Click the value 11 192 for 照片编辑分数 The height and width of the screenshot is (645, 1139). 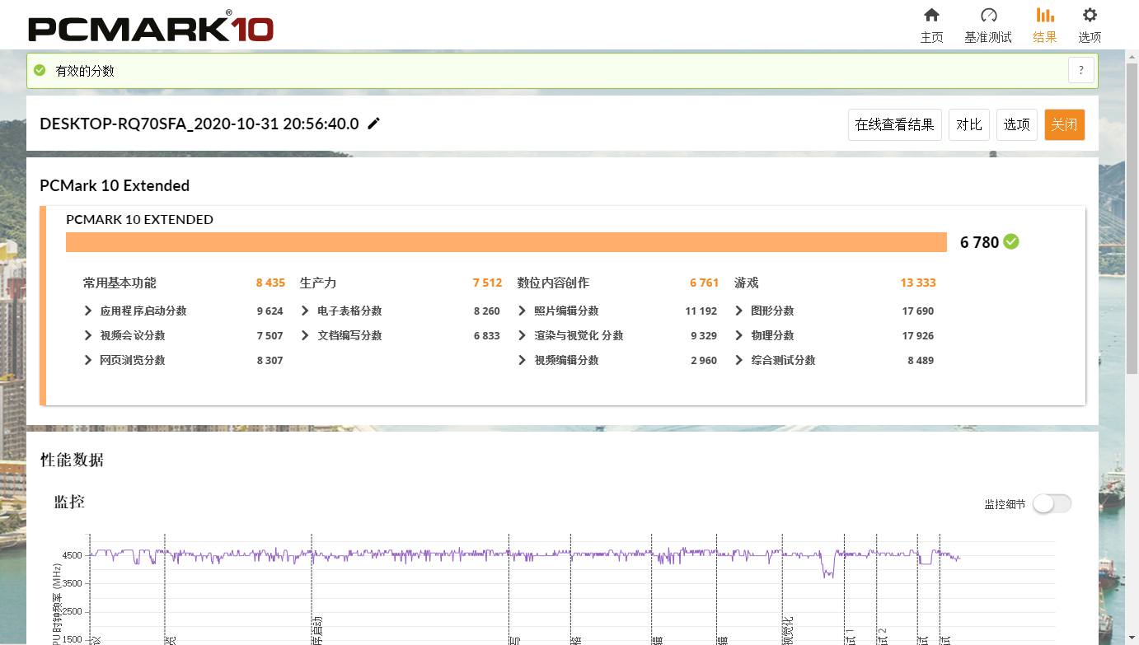click(x=701, y=311)
